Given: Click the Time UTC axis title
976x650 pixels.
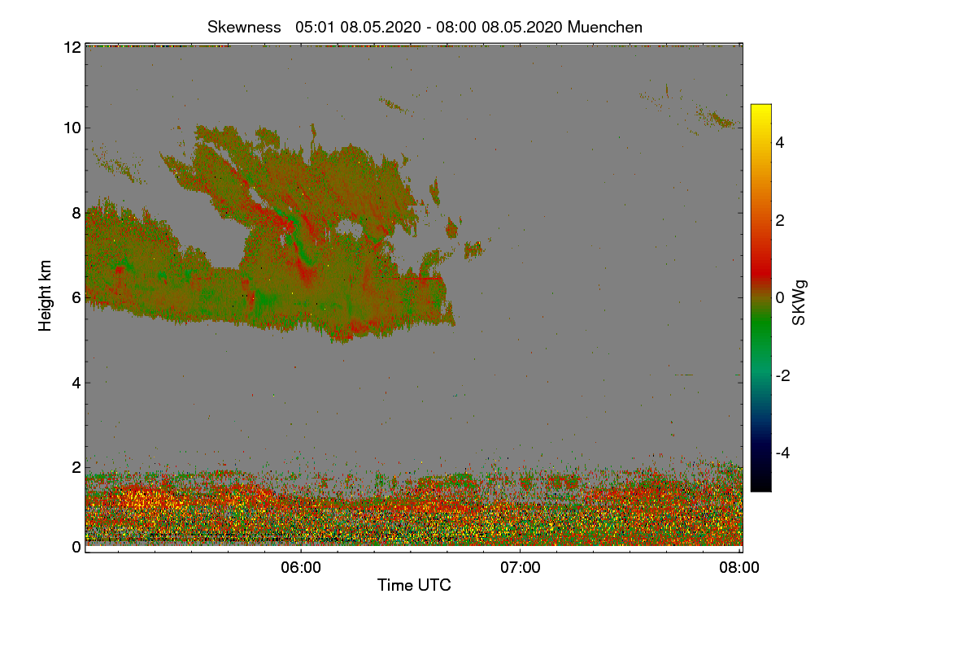Looking at the screenshot, I should tap(414, 585).
